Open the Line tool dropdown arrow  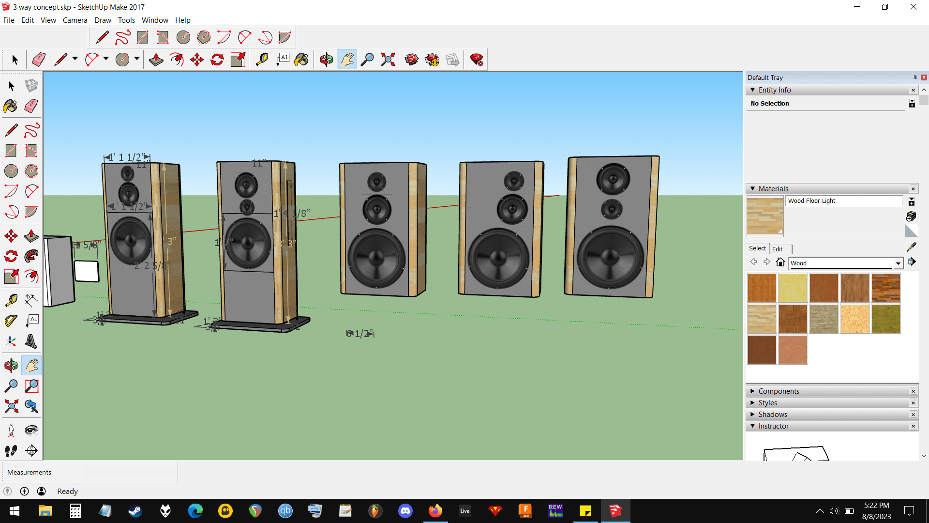click(x=75, y=59)
